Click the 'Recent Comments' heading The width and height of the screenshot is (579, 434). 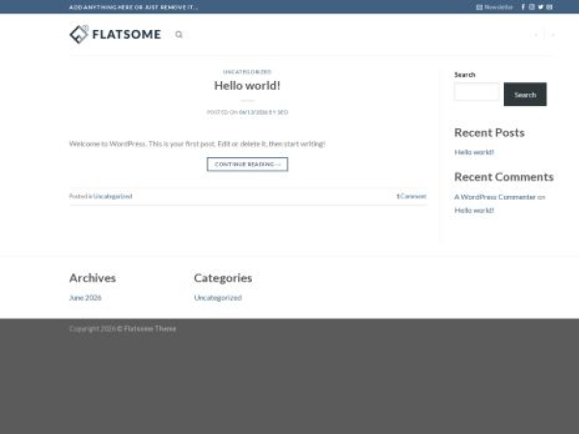click(504, 176)
